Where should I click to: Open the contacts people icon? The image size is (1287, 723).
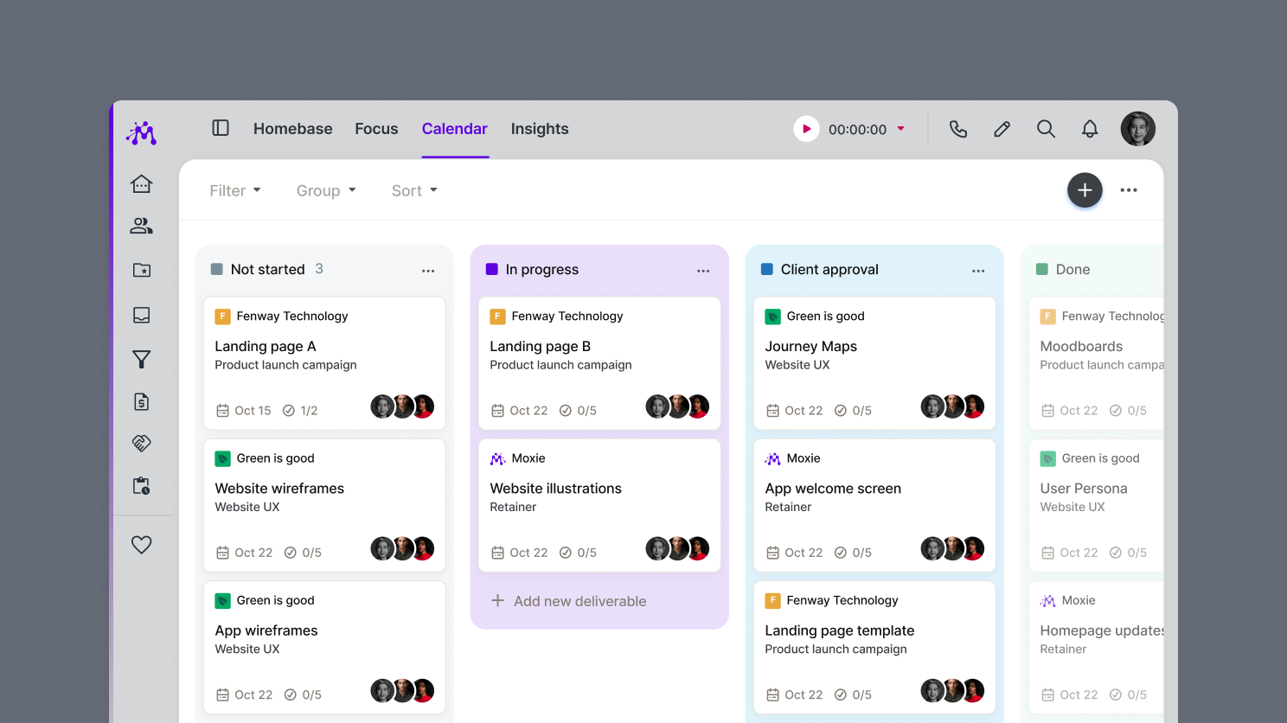(142, 226)
